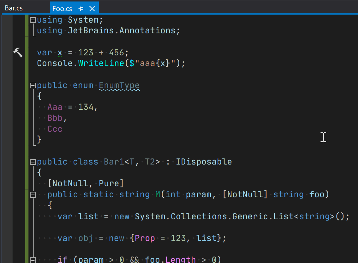This screenshot has width=358, height=263.
Task: Click the underlined EnumType identifier
Action: click(x=119, y=85)
